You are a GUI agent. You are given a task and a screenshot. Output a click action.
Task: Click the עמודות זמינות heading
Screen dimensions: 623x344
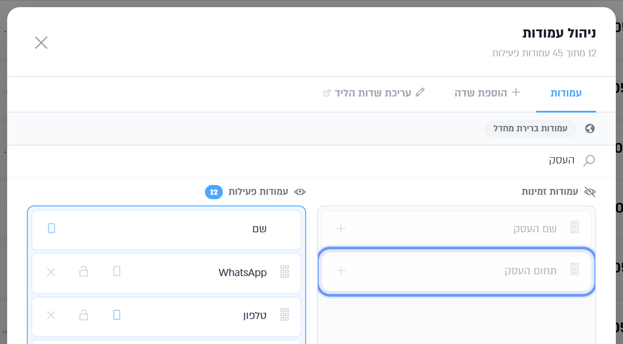(550, 192)
